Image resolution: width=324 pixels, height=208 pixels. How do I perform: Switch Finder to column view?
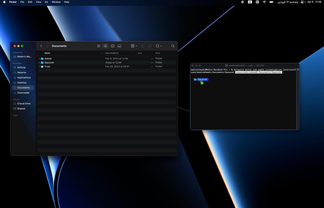pos(112,46)
